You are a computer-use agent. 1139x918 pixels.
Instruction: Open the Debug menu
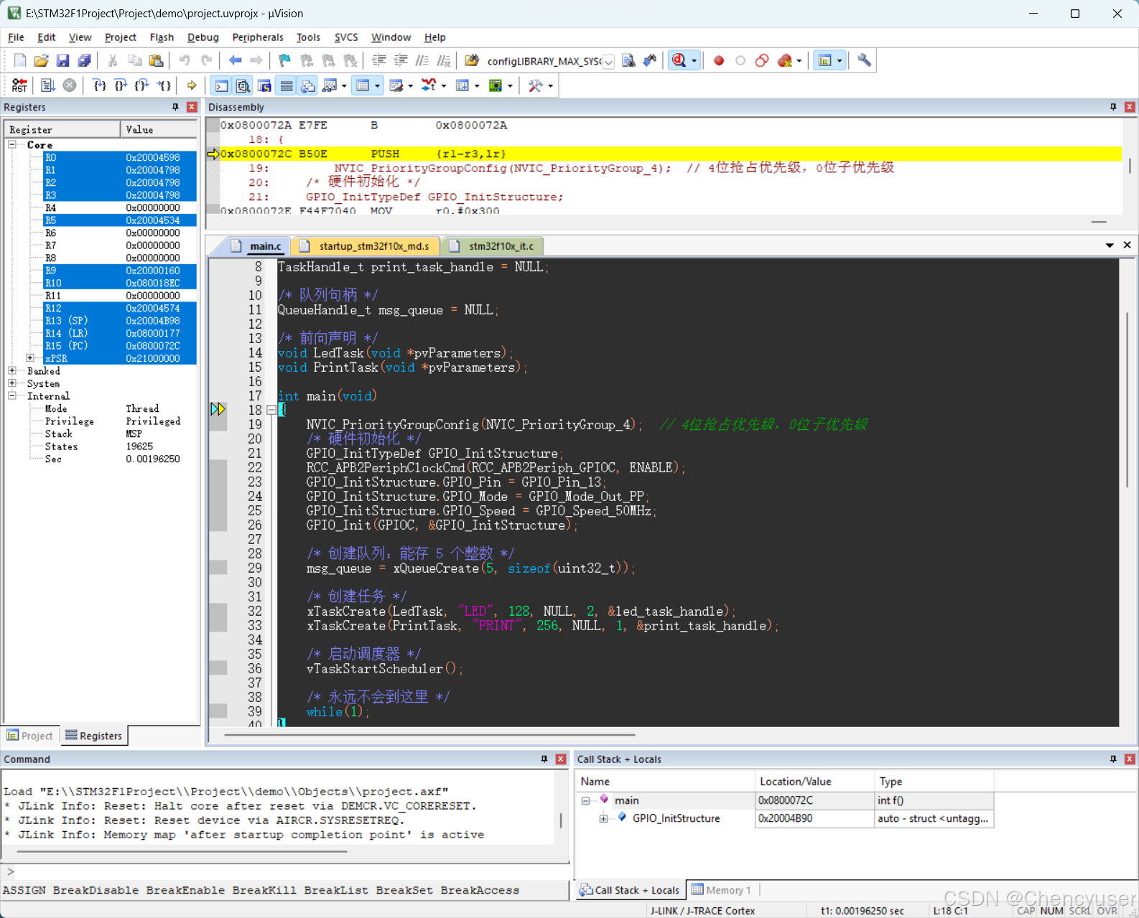[x=203, y=37]
